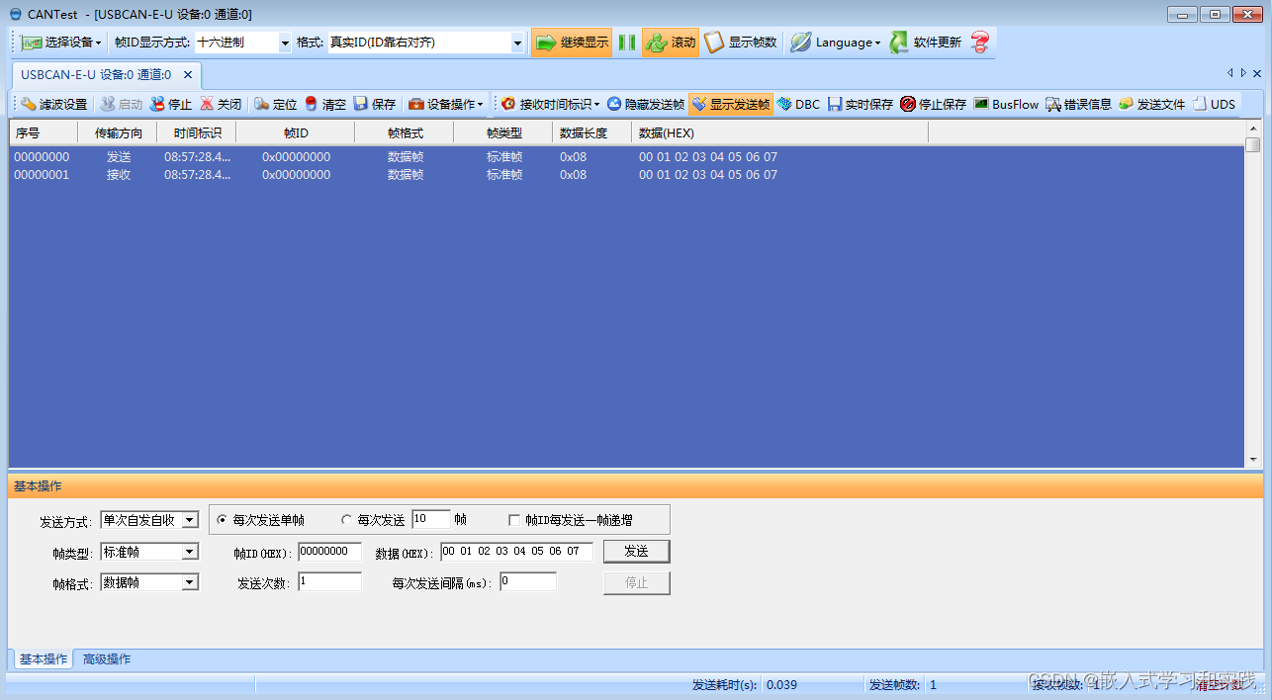
Task: Enable 帧ID每发送一帧递增 checkbox
Action: (x=513, y=519)
